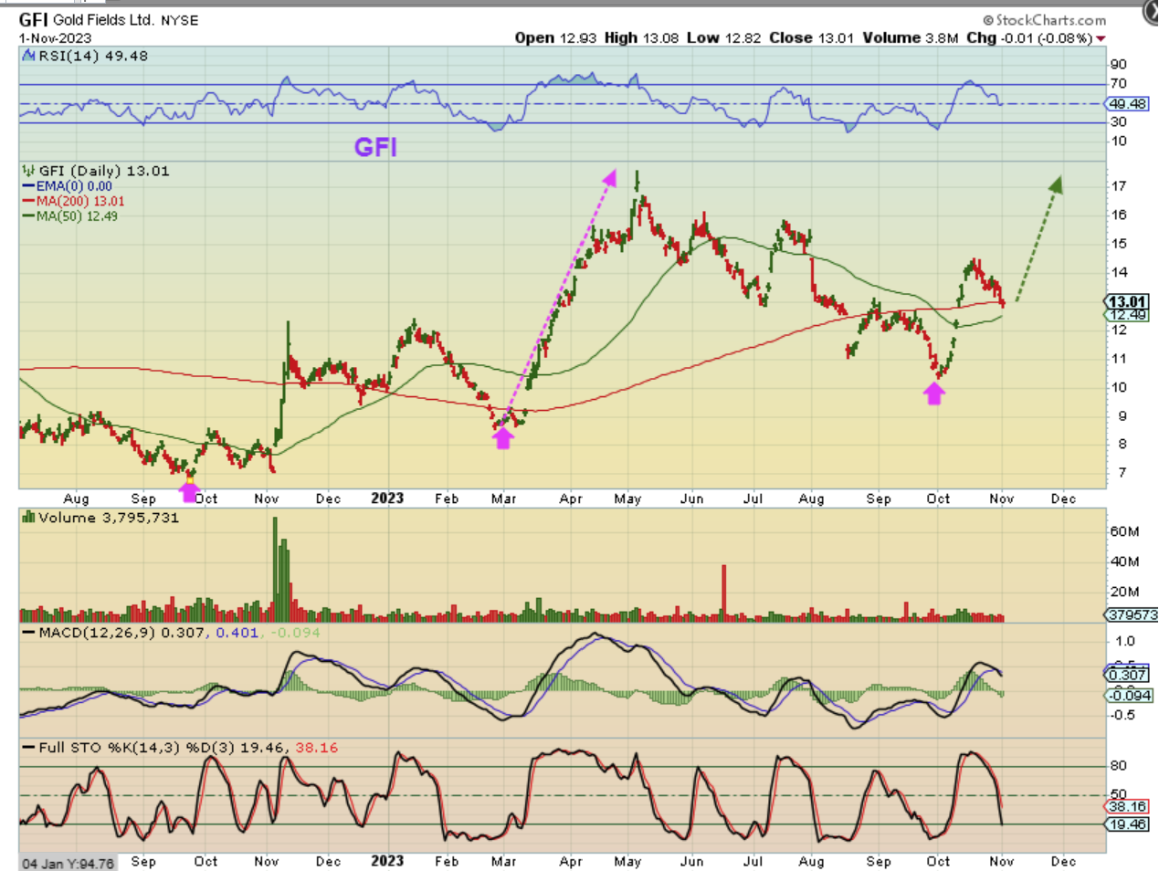Click the green dashed arrow's arrowhead
Image resolution: width=1159 pixels, height=871 pixels.
point(1055,185)
